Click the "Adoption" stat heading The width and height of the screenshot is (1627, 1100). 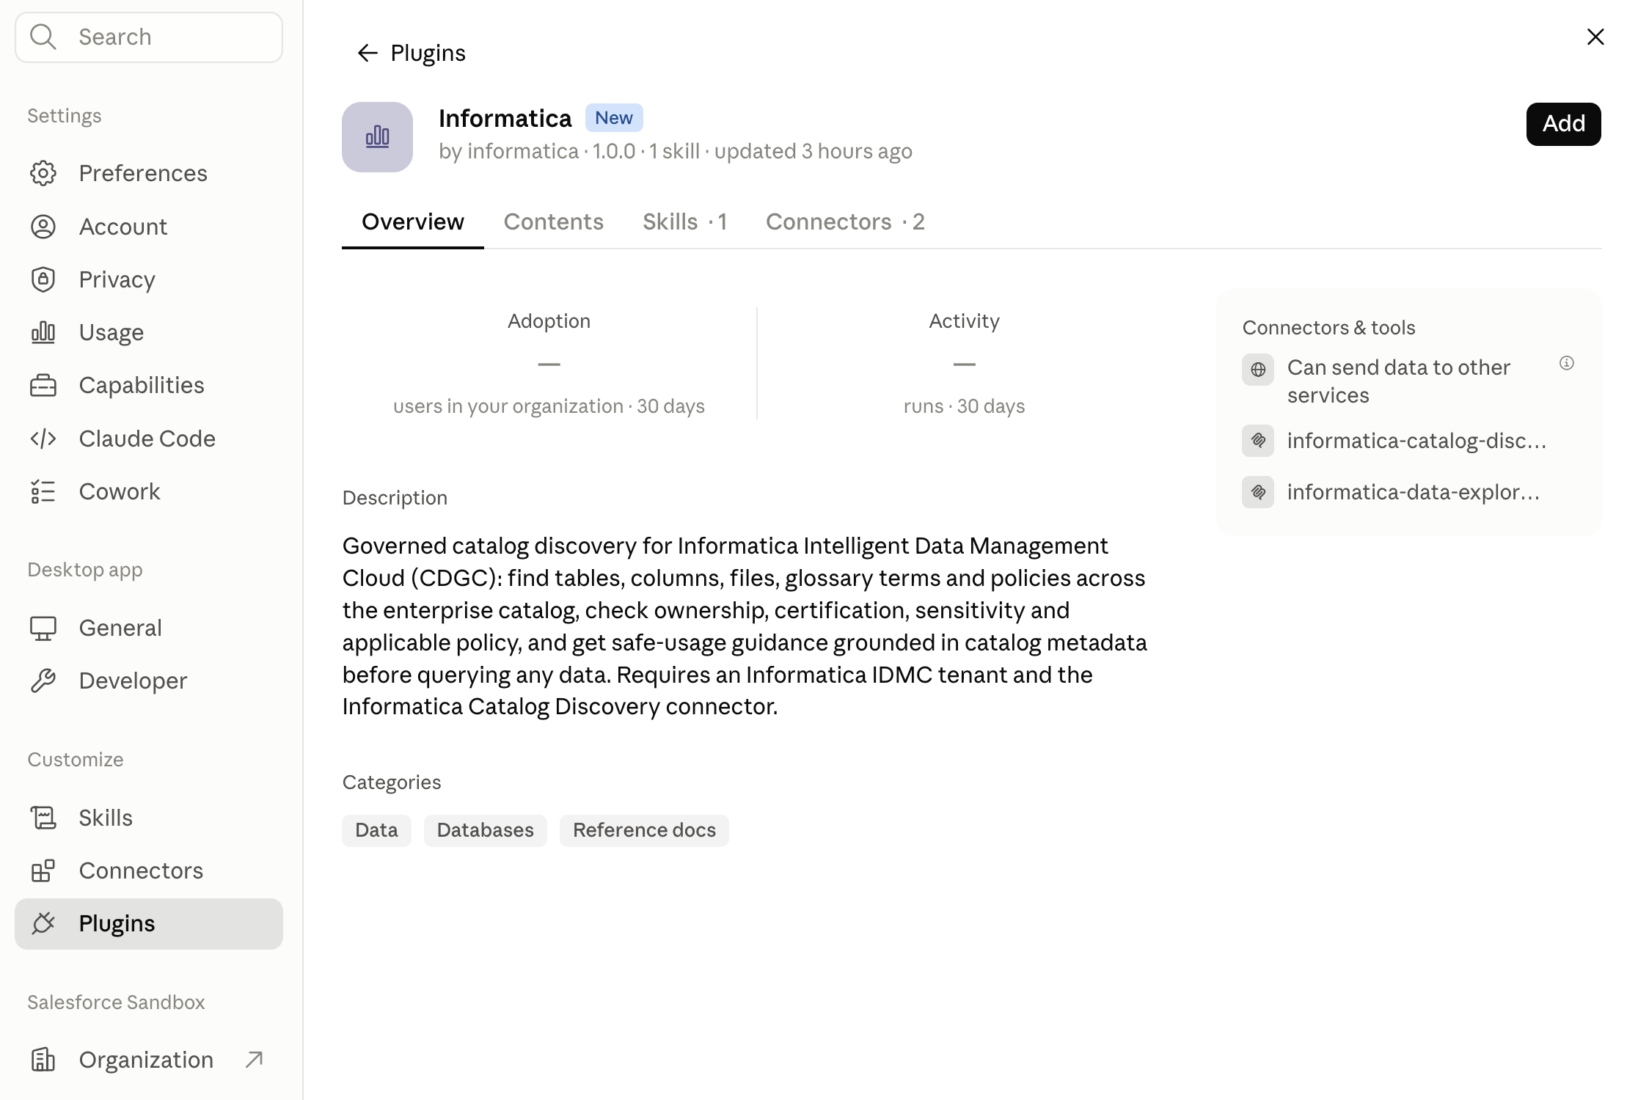point(549,321)
